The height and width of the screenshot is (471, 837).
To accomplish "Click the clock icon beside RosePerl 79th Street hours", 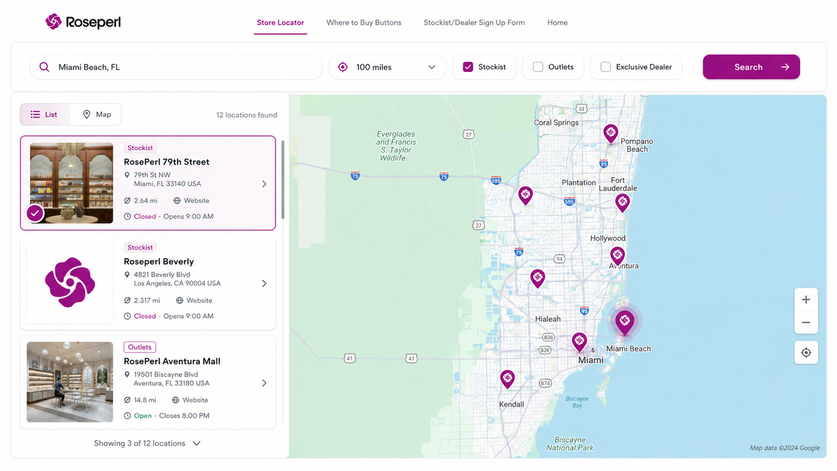I will click(127, 217).
